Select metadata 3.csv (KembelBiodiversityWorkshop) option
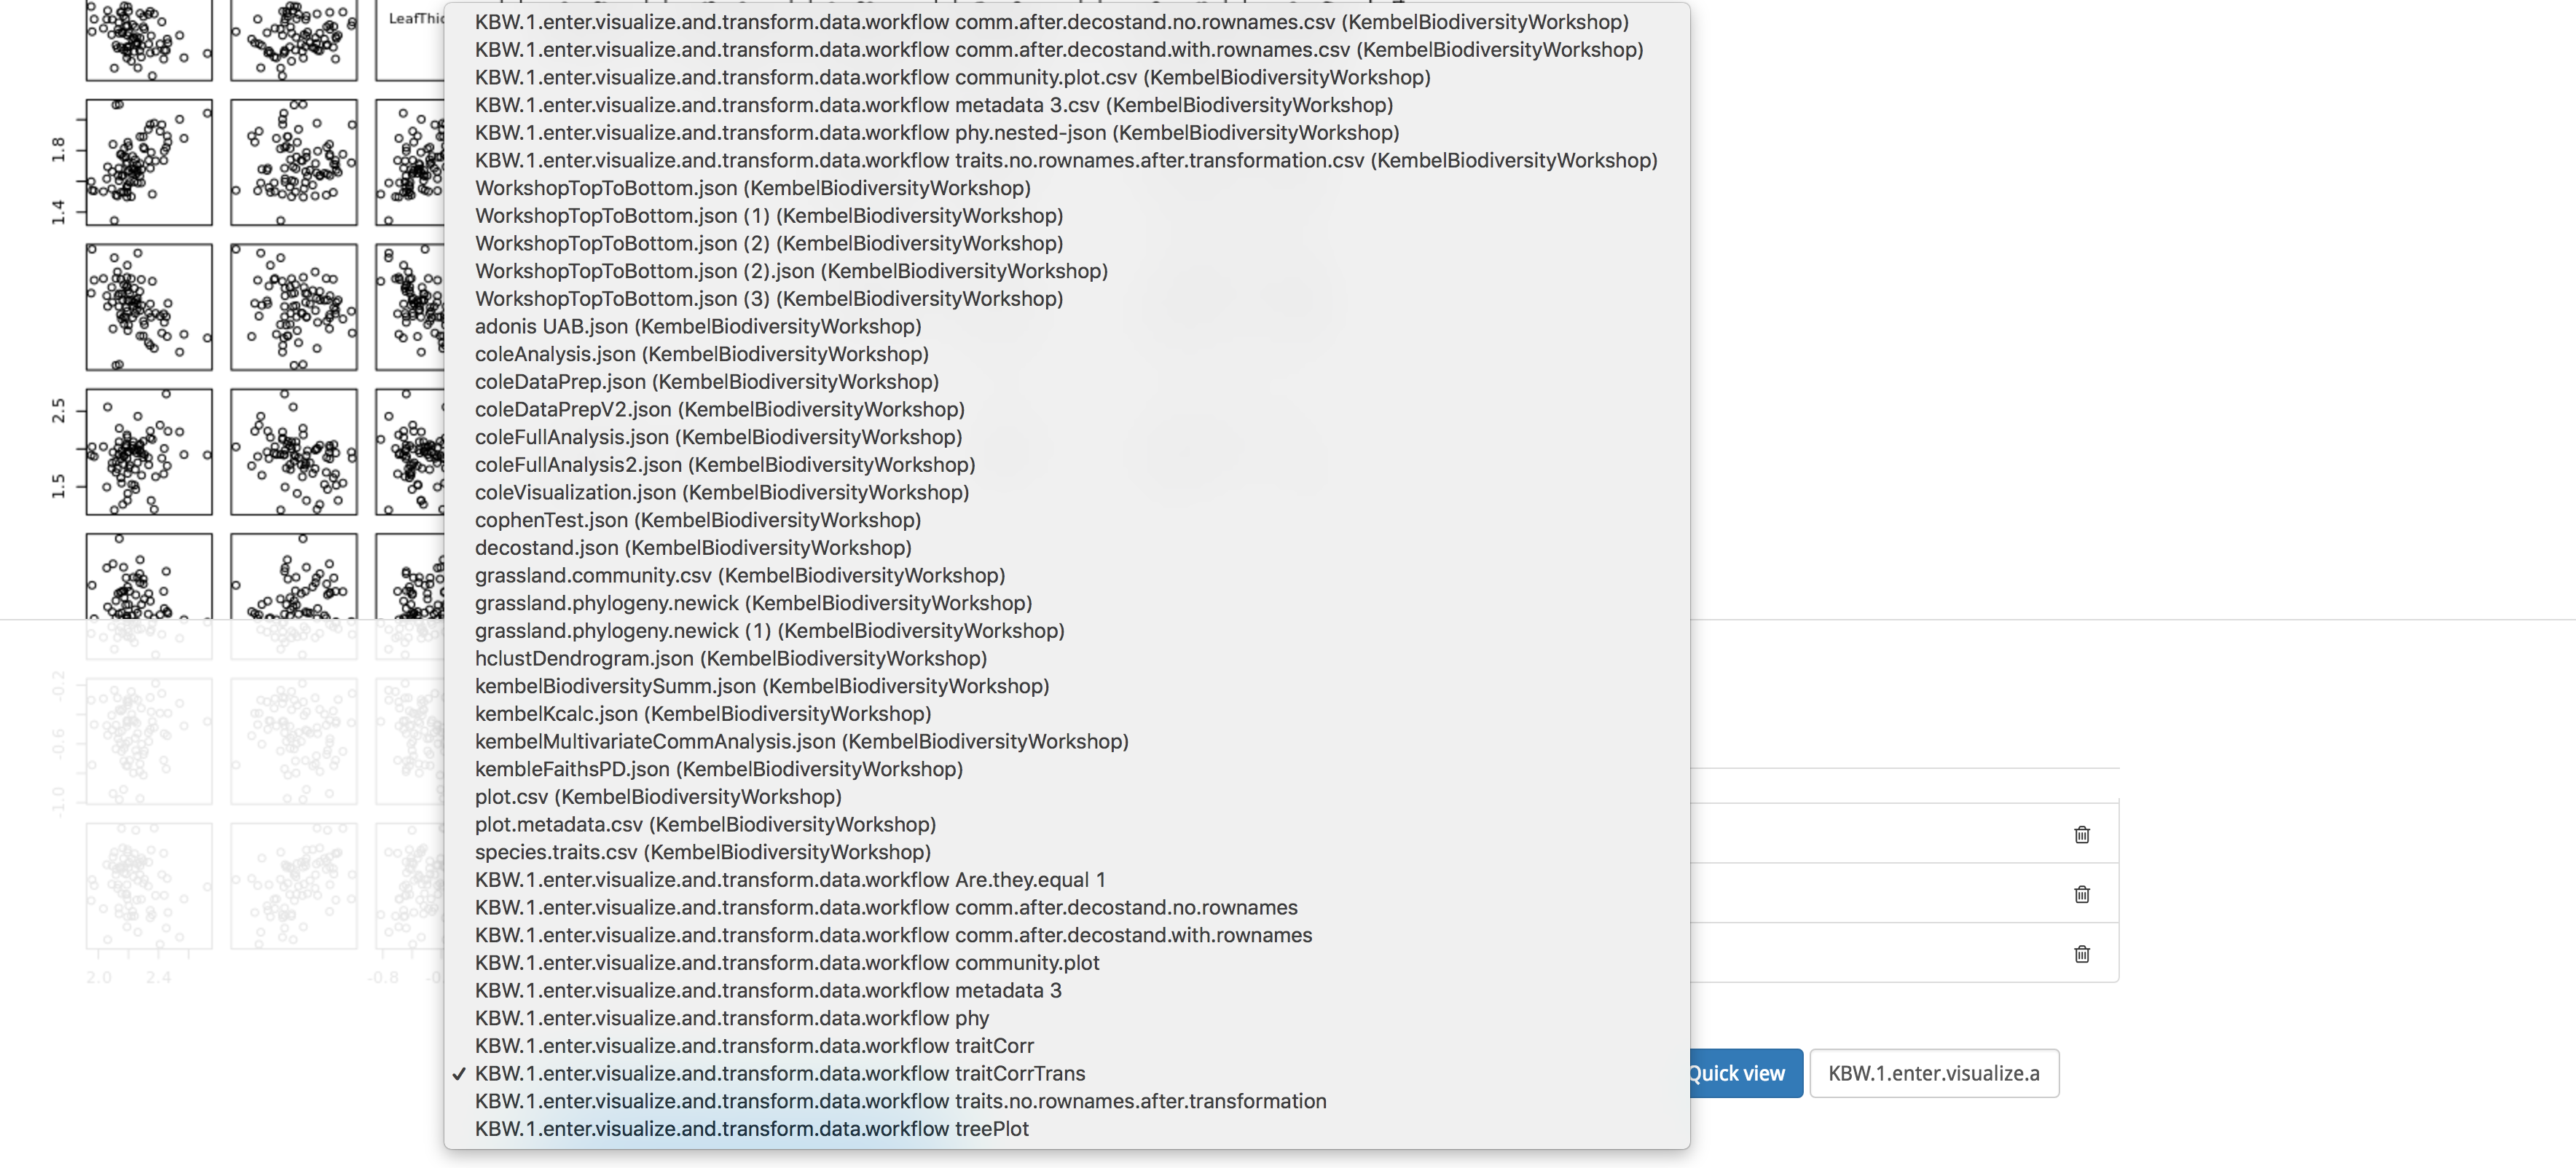The width and height of the screenshot is (2576, 1168). click(1066, 105)
